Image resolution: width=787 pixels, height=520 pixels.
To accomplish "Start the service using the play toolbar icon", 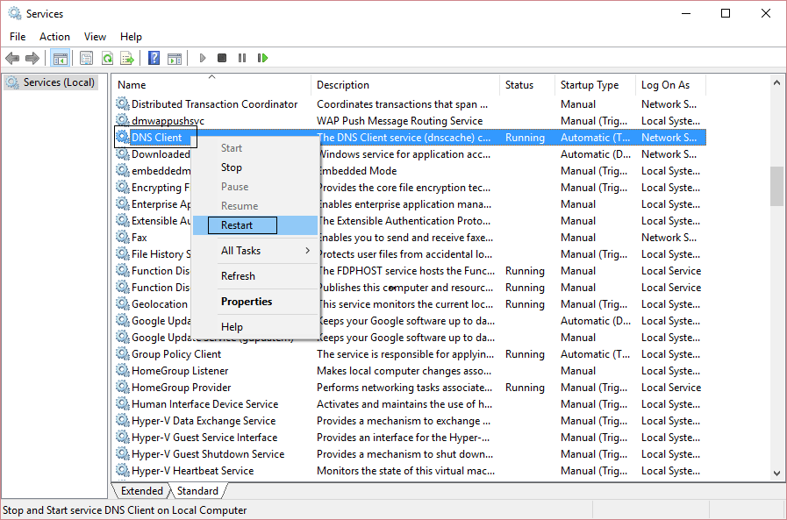I will tap(202, 58).
